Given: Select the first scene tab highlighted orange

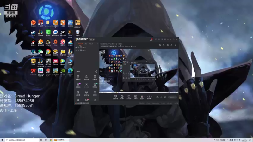Looking at the screenshot, I should click(80, 44).
